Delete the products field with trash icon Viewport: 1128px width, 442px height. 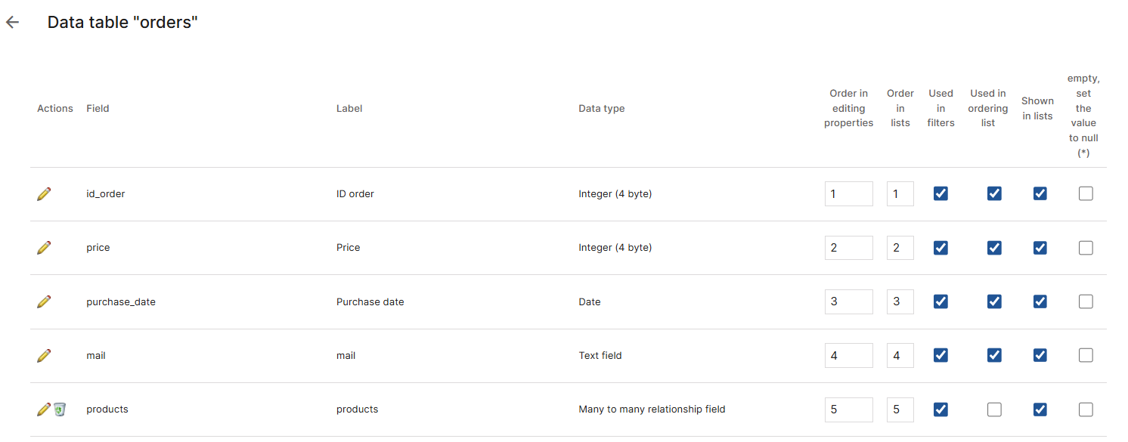point(60,409)
